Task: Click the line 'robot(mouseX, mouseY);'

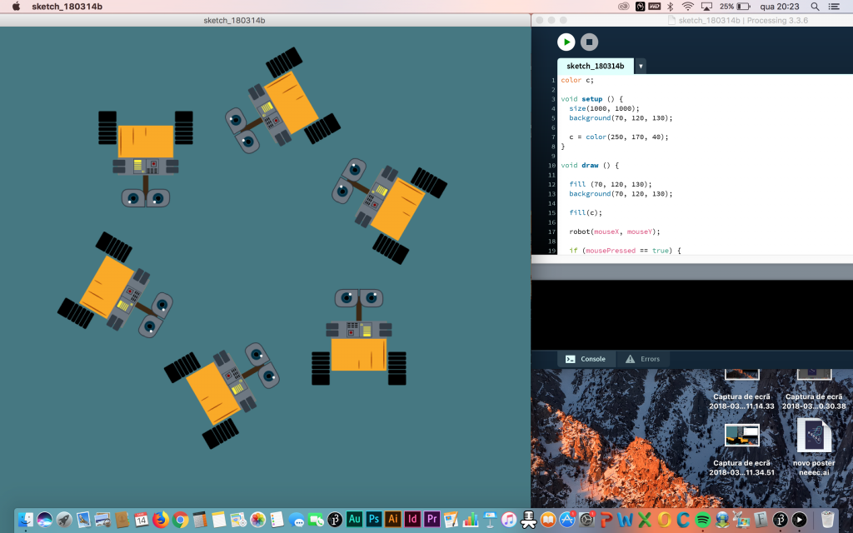Action: [x=615, y=232]
